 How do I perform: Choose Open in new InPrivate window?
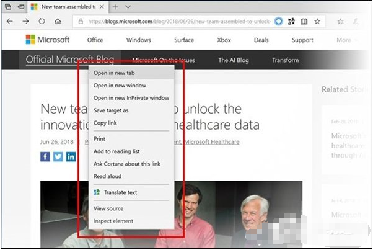131,98
